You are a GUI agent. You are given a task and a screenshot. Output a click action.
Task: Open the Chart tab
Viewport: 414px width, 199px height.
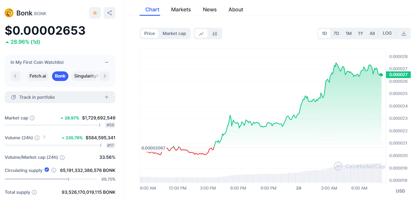coord(153,10)
